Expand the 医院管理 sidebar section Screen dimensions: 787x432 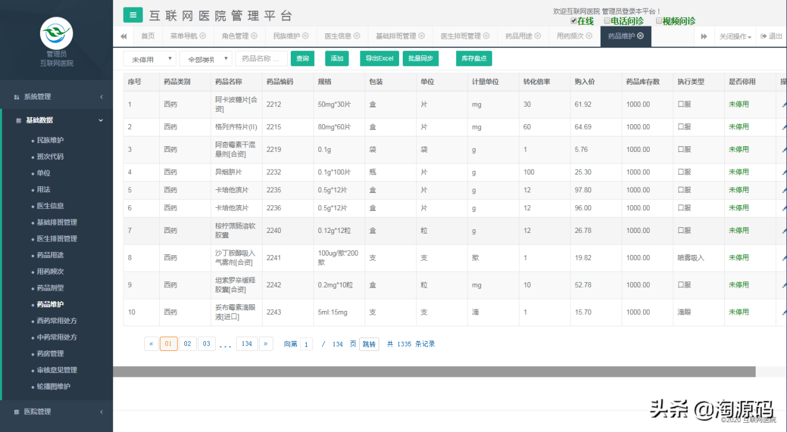click(x=57, y=412)
